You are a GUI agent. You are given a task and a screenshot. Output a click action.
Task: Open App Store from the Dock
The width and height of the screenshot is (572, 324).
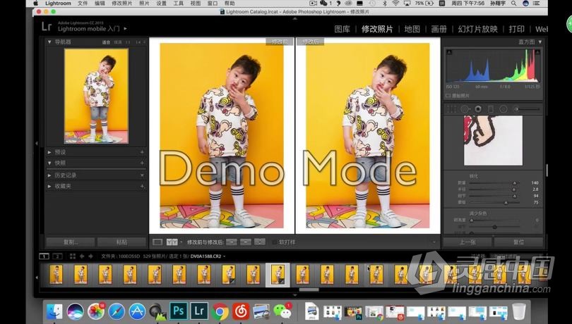pyautogui.click(x=137, y=311)
